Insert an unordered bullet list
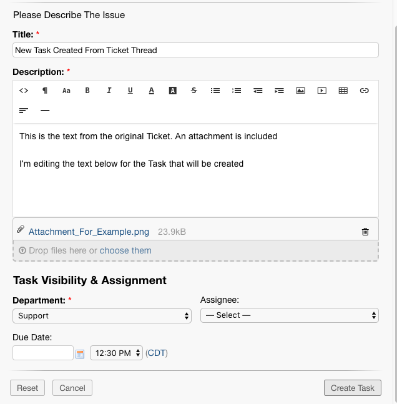Viewport: 397px width, 404px height. [x=215, y=91]
